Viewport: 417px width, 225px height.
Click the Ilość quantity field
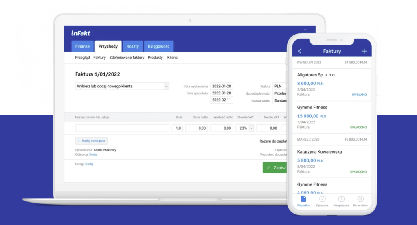point(177,128)
